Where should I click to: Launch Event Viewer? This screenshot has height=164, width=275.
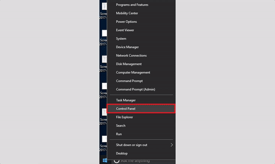(141, 30)
